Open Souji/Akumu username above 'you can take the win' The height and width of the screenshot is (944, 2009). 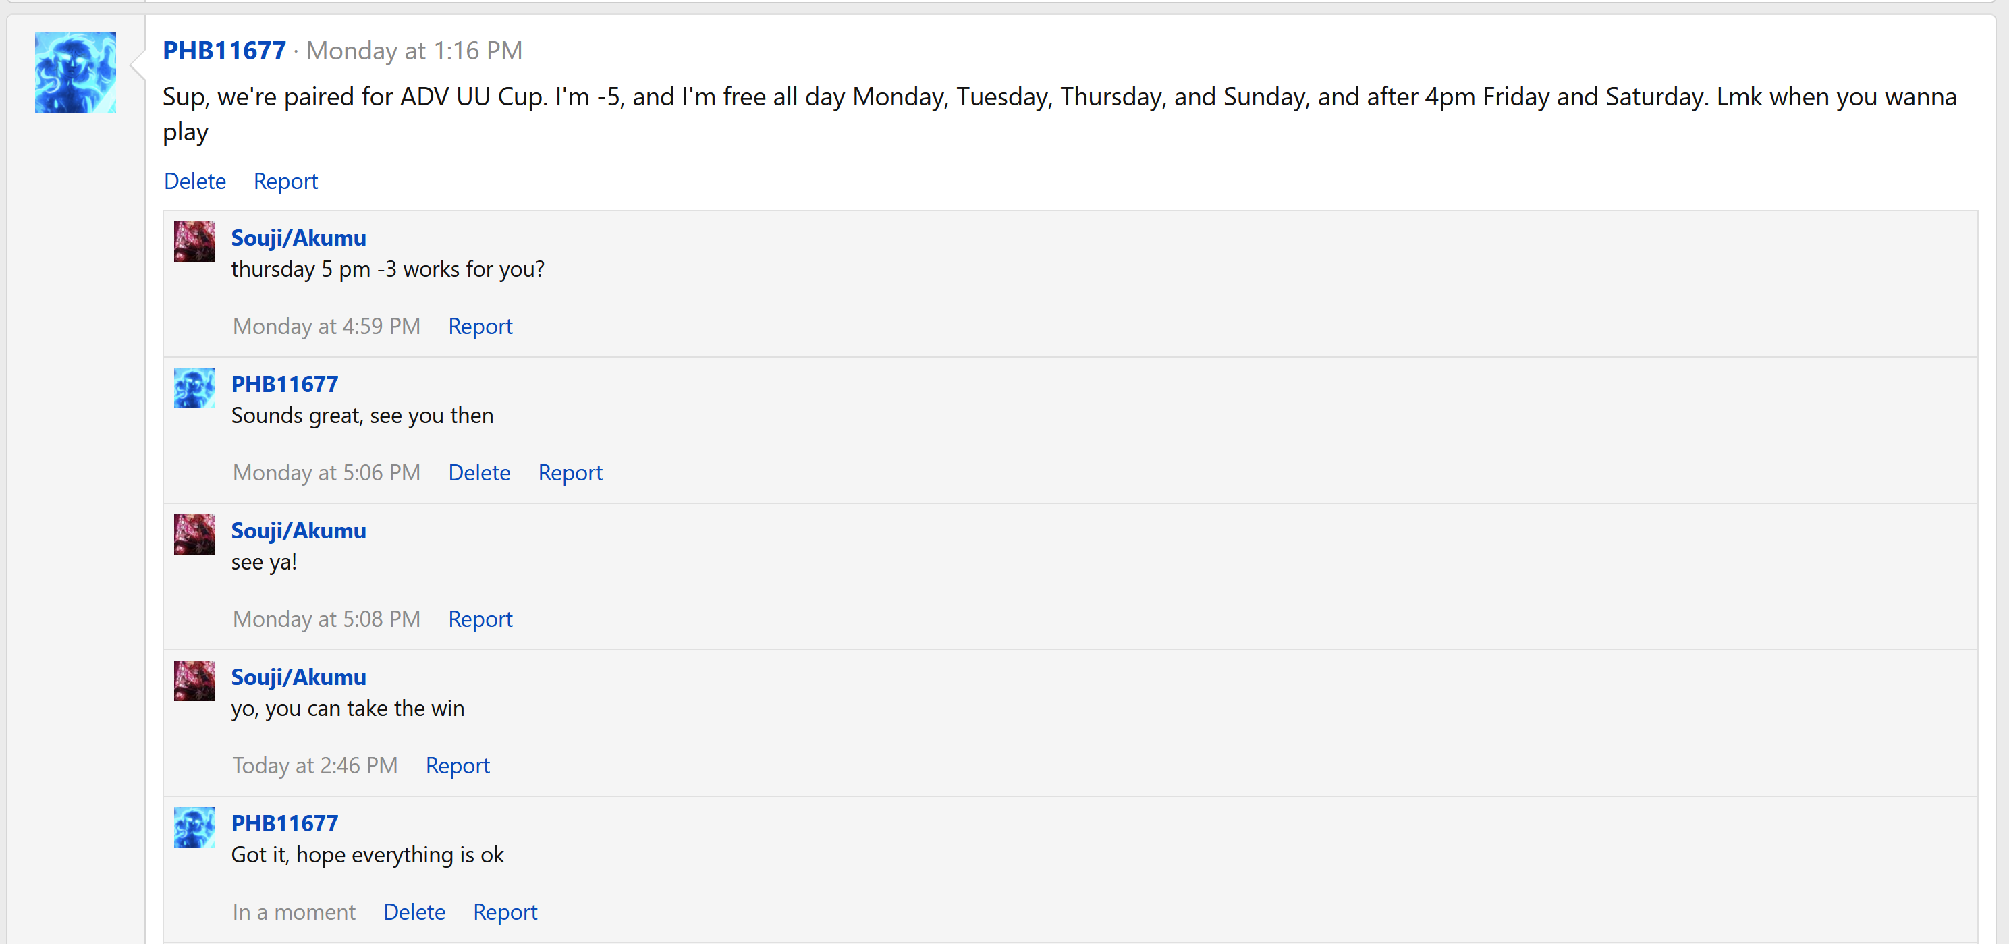(298, 677)
